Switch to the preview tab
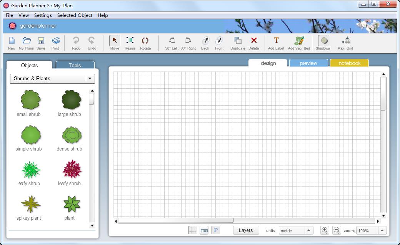 click(308, 63)
